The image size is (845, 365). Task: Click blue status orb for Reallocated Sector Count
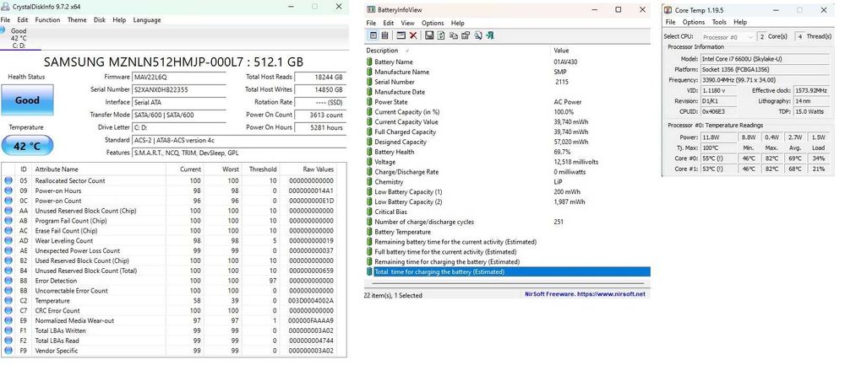point(8,180)
